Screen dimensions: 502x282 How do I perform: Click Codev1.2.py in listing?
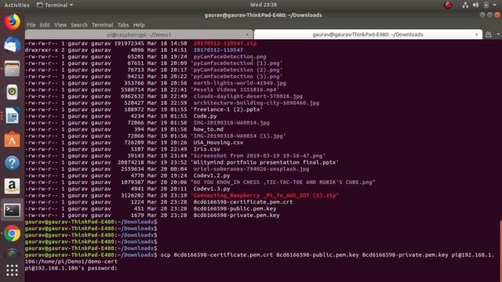click(x=212, y=175)
